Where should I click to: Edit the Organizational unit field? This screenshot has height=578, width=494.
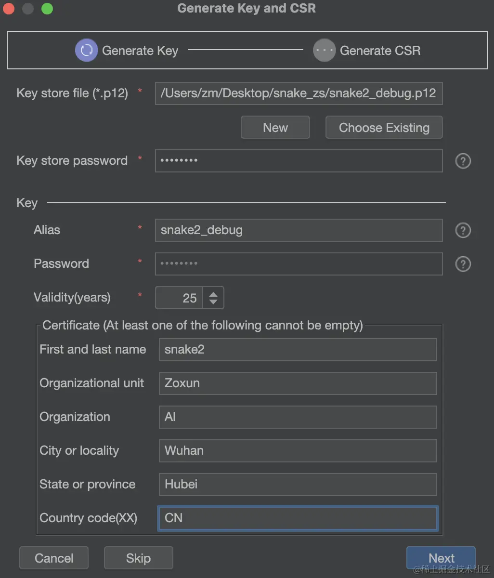pyautogui.click(x=298, y=383)
